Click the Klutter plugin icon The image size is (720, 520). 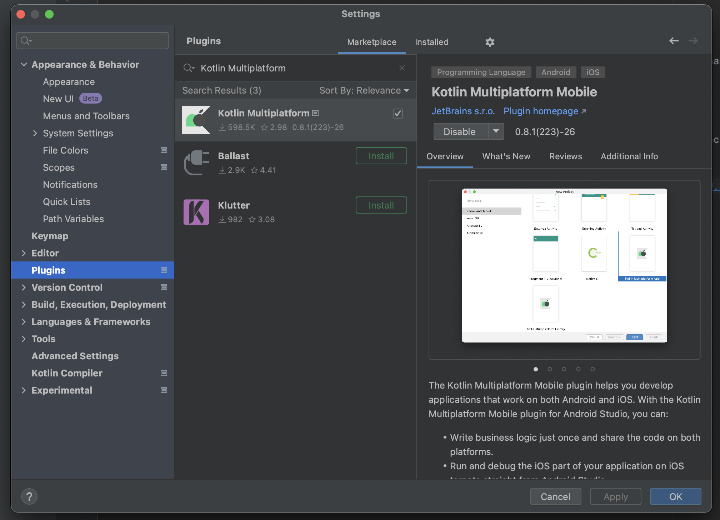[x=196, y=212]
